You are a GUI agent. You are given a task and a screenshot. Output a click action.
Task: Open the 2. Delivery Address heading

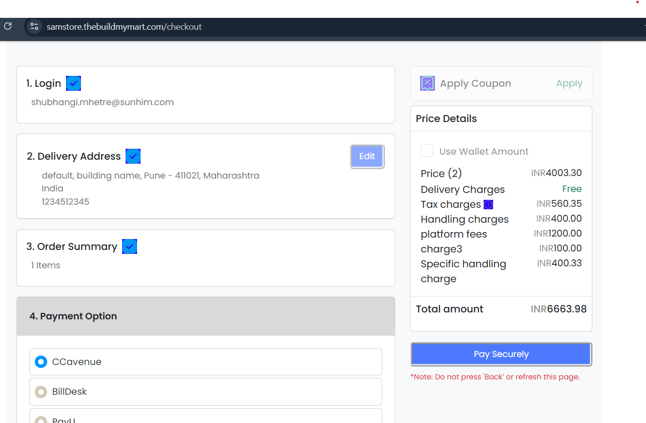[74, 156]
